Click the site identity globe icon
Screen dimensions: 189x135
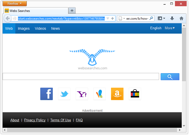coord(15,18)
